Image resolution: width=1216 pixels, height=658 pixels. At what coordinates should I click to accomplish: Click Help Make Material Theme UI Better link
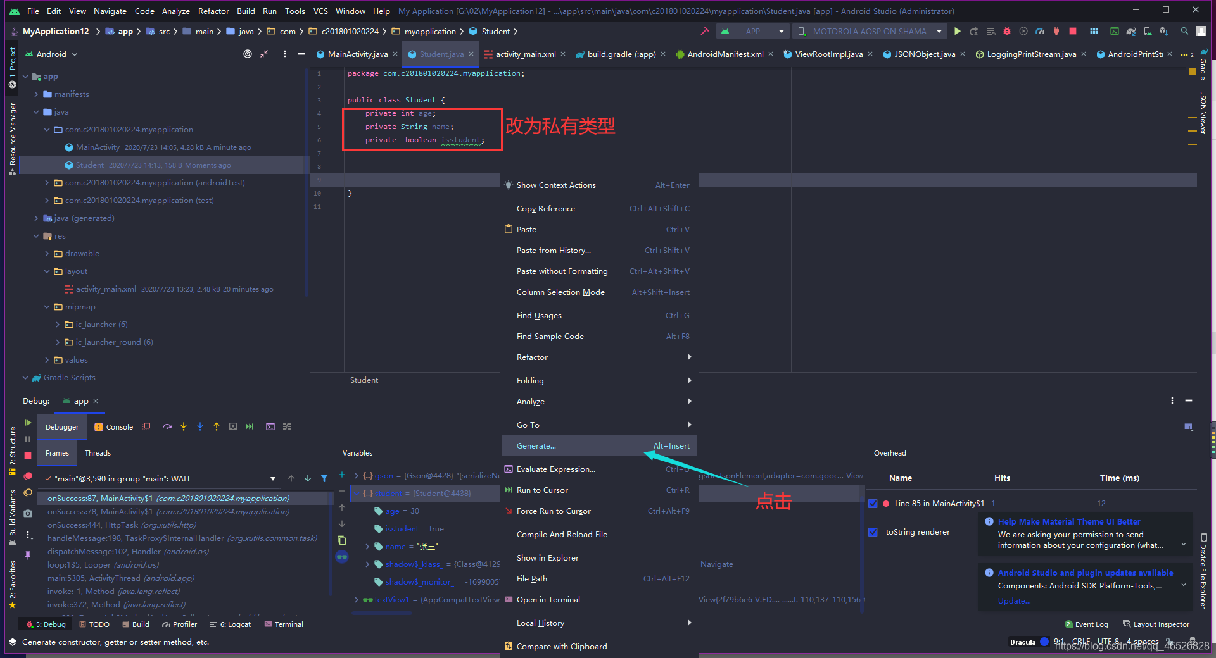[x=1069, y=522]
